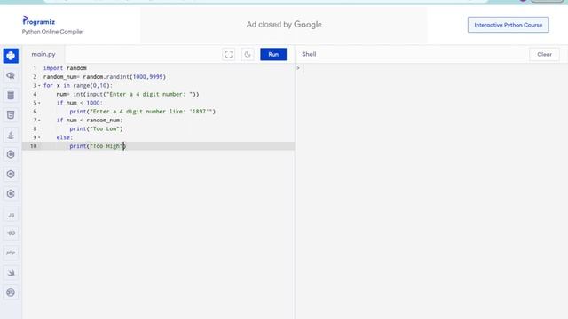This screenshot has width=568, height=319.
Task: Select the main.py tab
Action: (x=43, y=54)
